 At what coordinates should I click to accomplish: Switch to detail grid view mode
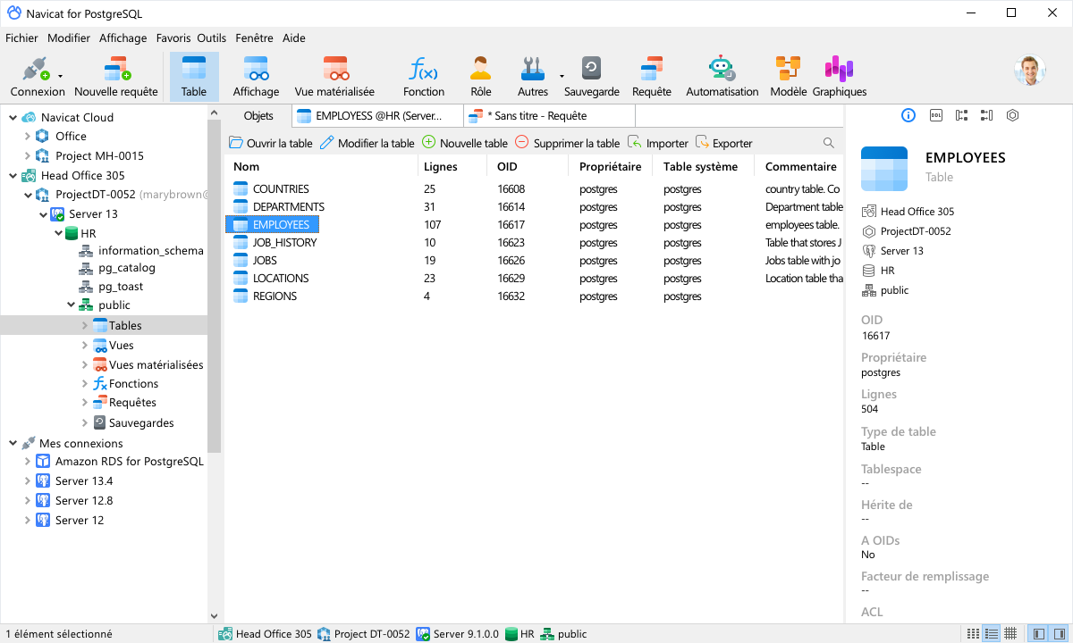coord(1010,634)
